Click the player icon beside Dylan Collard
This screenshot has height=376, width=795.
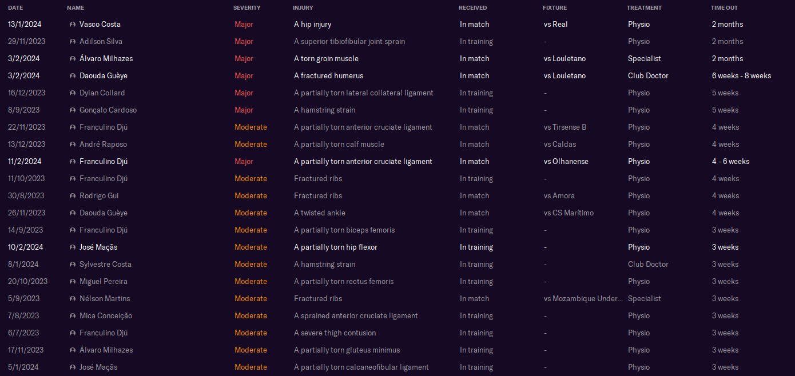(x=73, y=93)
